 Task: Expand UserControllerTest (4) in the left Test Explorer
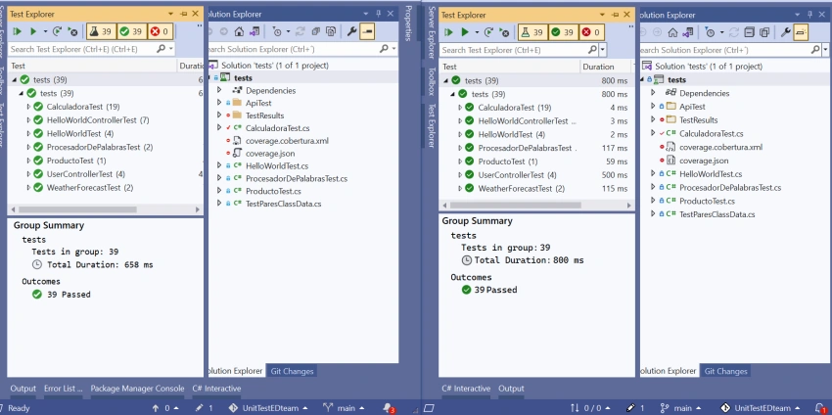point(28,174)
